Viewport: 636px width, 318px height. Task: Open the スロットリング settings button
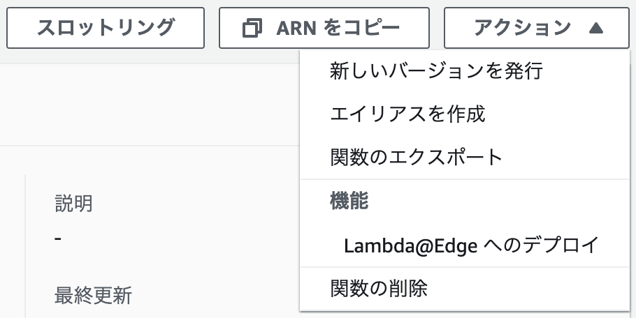106,28
